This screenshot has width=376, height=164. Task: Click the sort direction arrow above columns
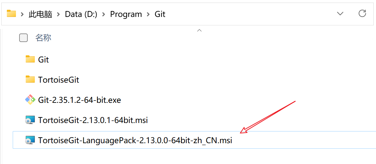200,31
